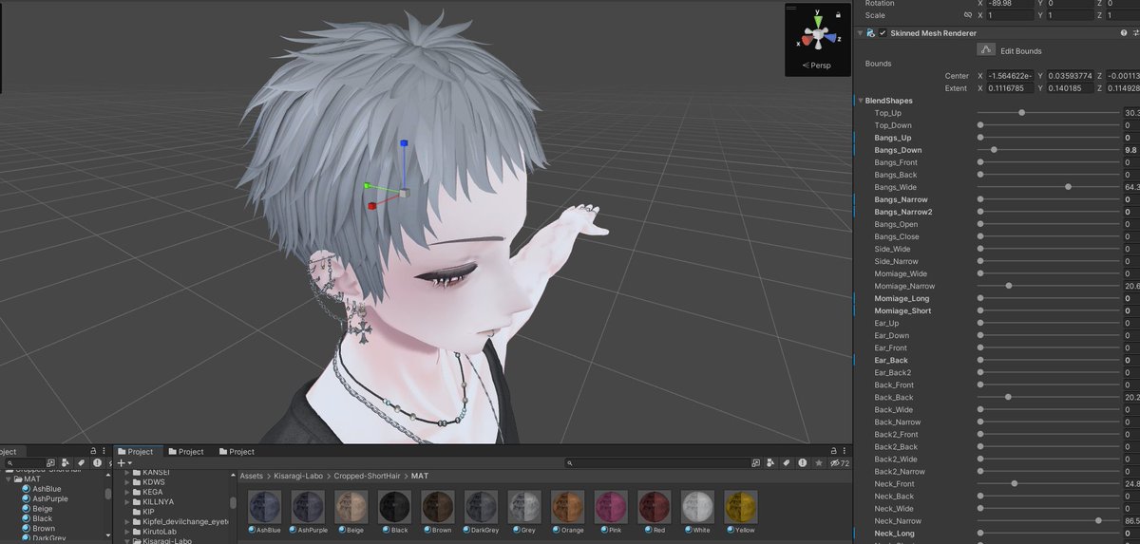Collapse the Skinned Mesh Renderer component
1140x544 pixels.
click(x=859, y=32)
